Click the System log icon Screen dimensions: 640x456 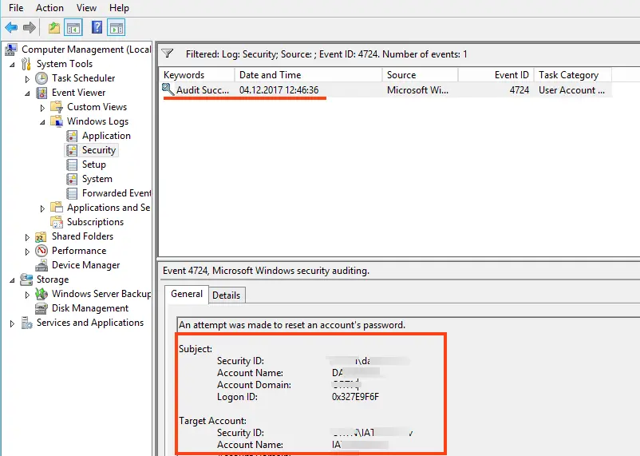(x=72, y=179)
